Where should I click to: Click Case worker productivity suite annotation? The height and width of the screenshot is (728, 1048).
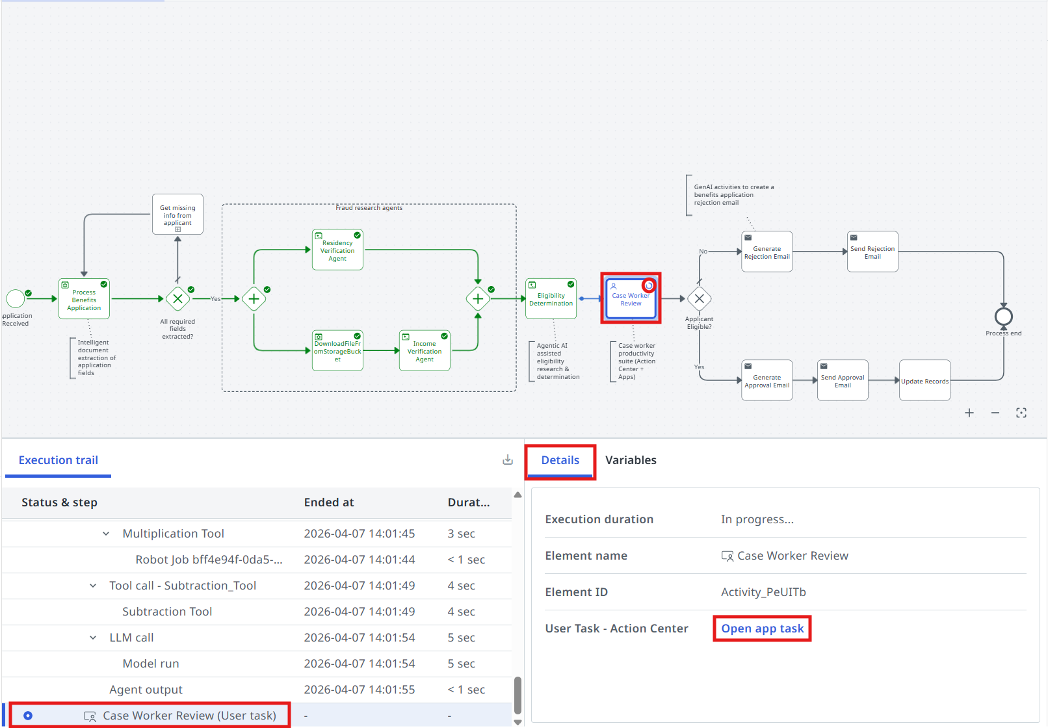point(637,361)
